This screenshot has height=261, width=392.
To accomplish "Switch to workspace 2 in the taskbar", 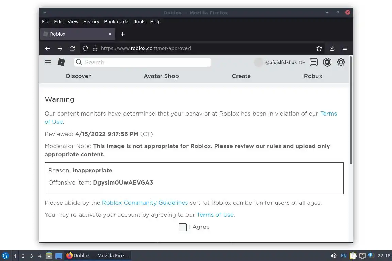I will [23, 256].
